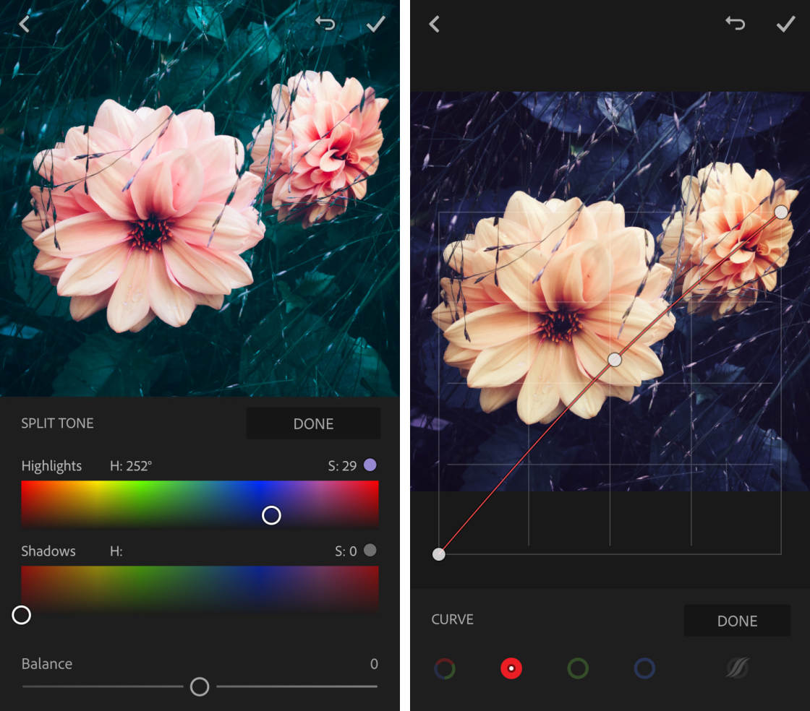Confirm Split Tone edits with the checkmark
Image resolution: width=810 pixels, height=711 pixels.
[x=375, y=24]
